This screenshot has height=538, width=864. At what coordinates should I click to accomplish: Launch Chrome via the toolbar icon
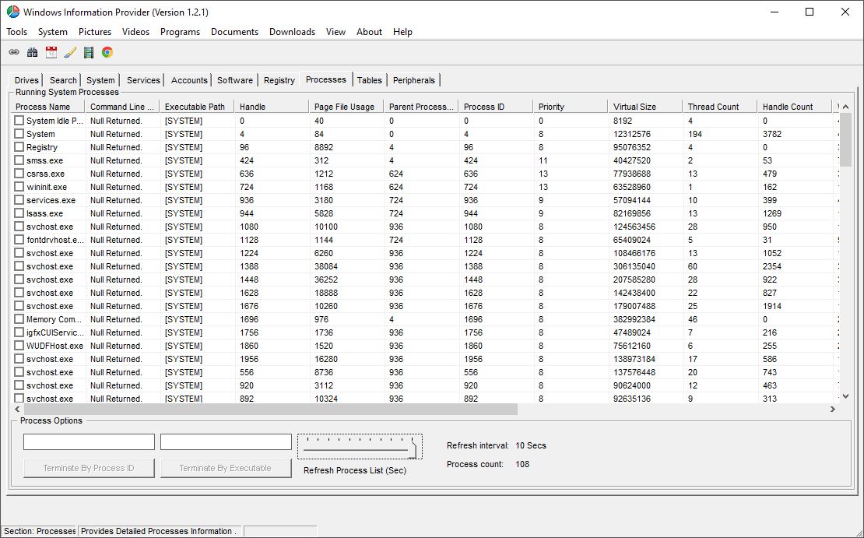(107, 51)
